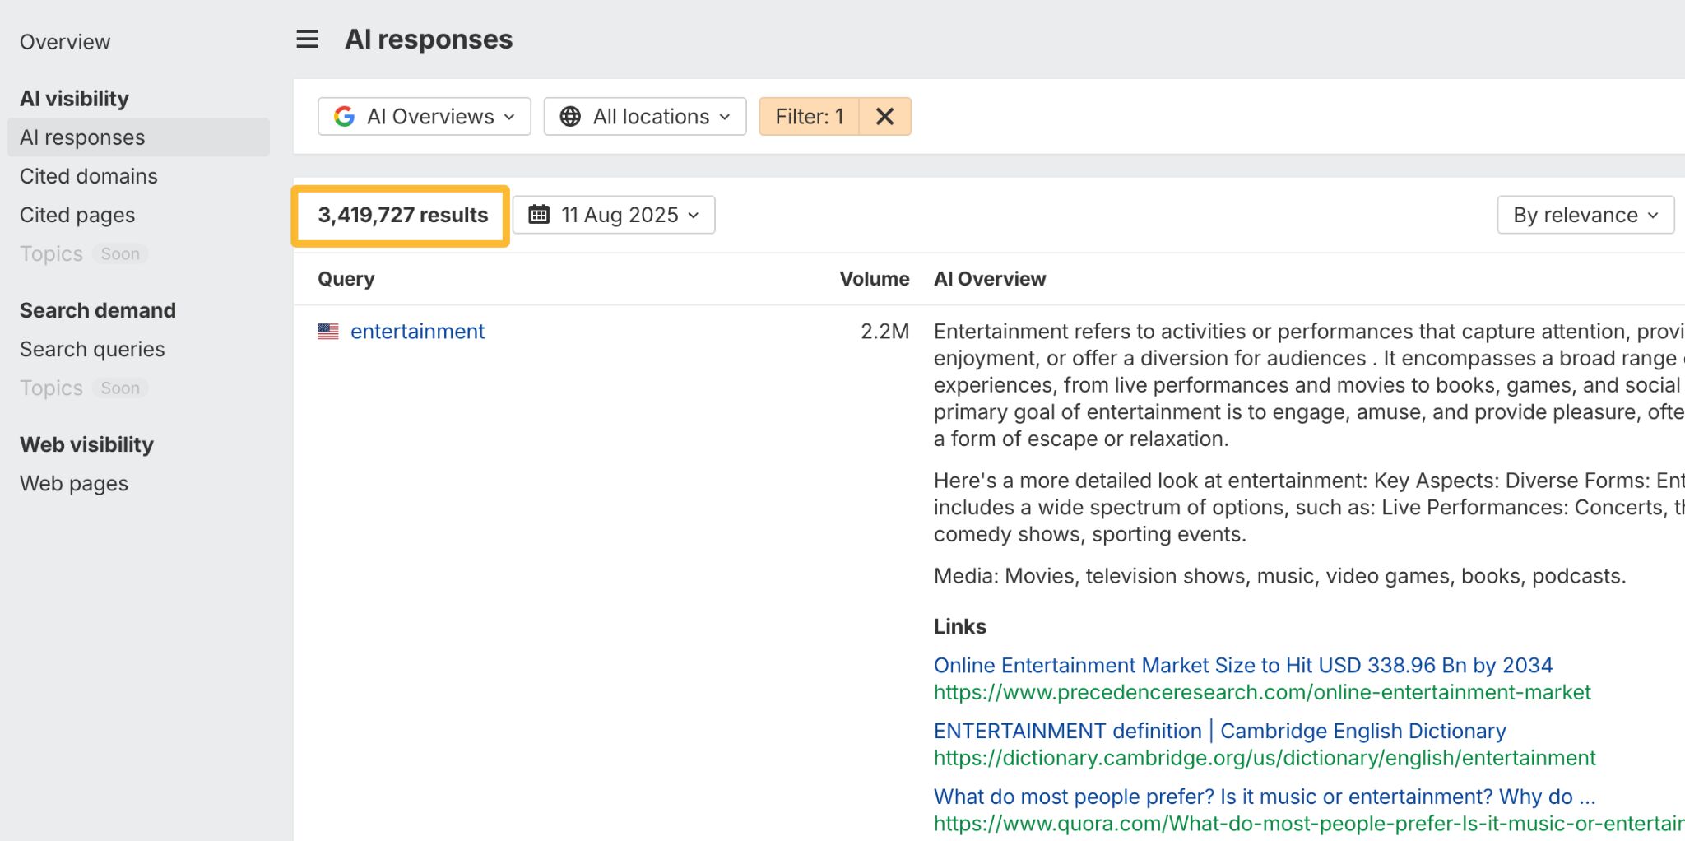This screenshot has width=1685, height=841.
Task: Navigate to Web pages under Web visibility
Action: (73, 483)
